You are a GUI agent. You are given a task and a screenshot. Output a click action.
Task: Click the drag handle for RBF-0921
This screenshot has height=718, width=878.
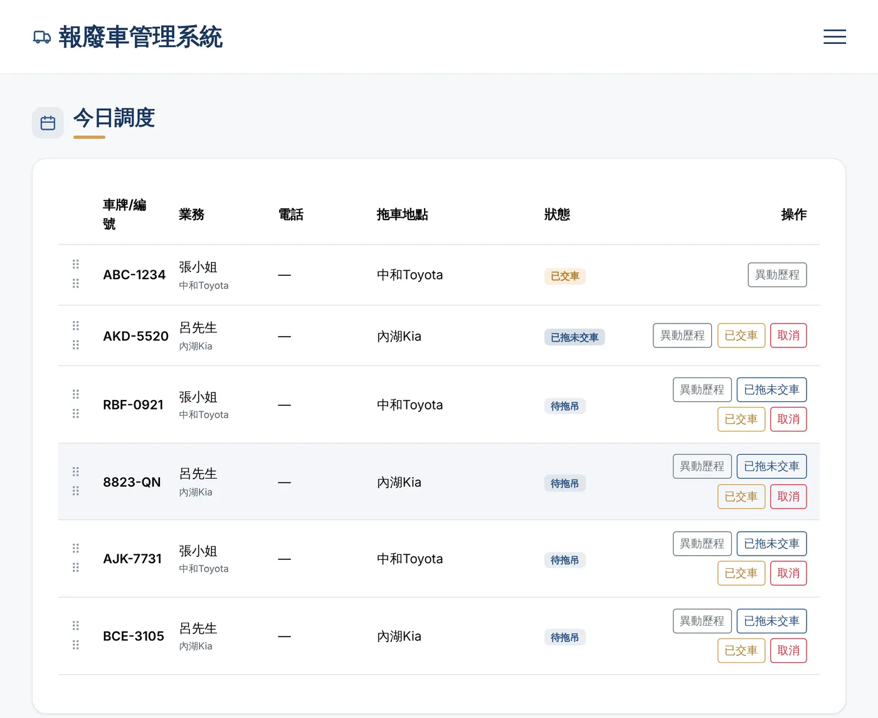76,404
